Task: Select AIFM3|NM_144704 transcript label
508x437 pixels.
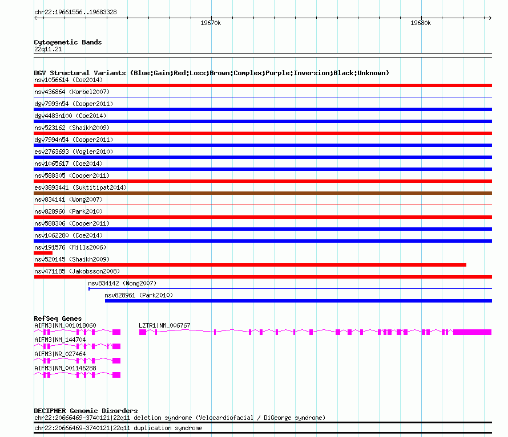Action: [x=60, y=340]
